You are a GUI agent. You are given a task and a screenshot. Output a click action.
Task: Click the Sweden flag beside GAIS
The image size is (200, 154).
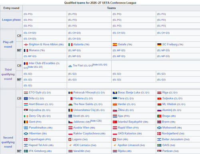click(x=159, y=145)
